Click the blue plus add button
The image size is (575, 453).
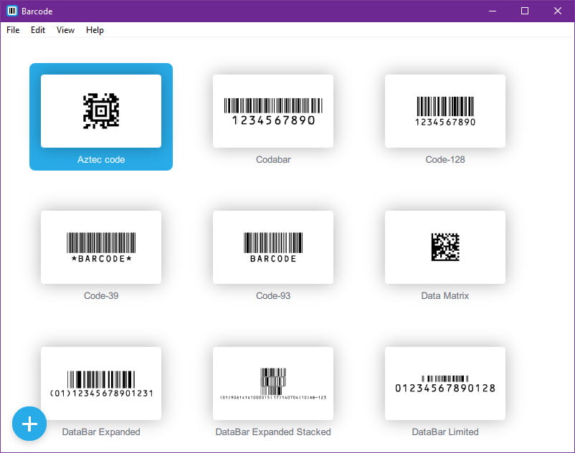[29, 424]
